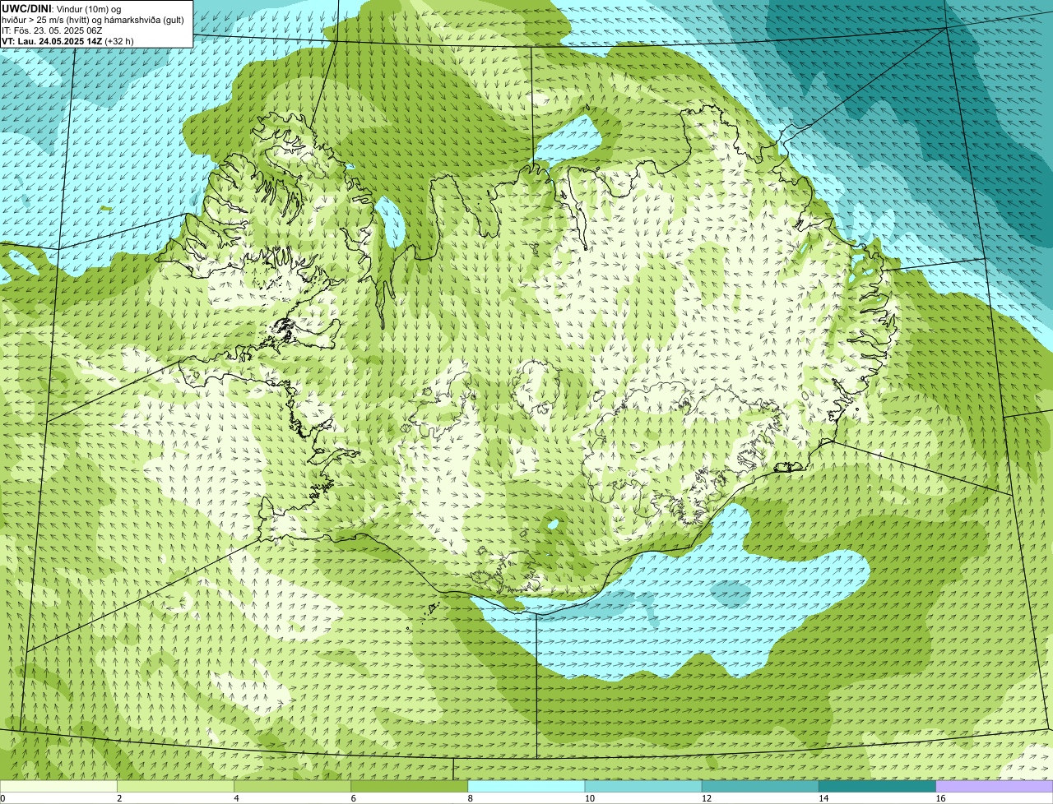This screenshot has width=1053, height=804.
Task: Click the 6–8 m/s olive green legend swatch
Action: click(x=410, y=787)
